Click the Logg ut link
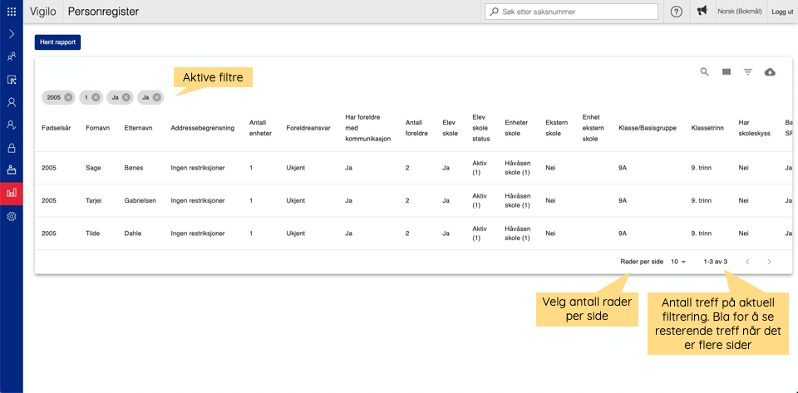Image resolution: width=798 pixels, height=393 pixels. 782,12
